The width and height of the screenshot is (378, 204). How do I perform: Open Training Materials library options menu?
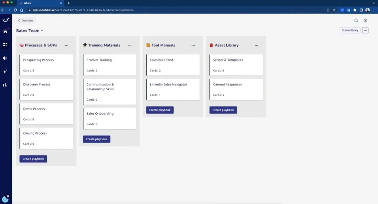[130, 45]
